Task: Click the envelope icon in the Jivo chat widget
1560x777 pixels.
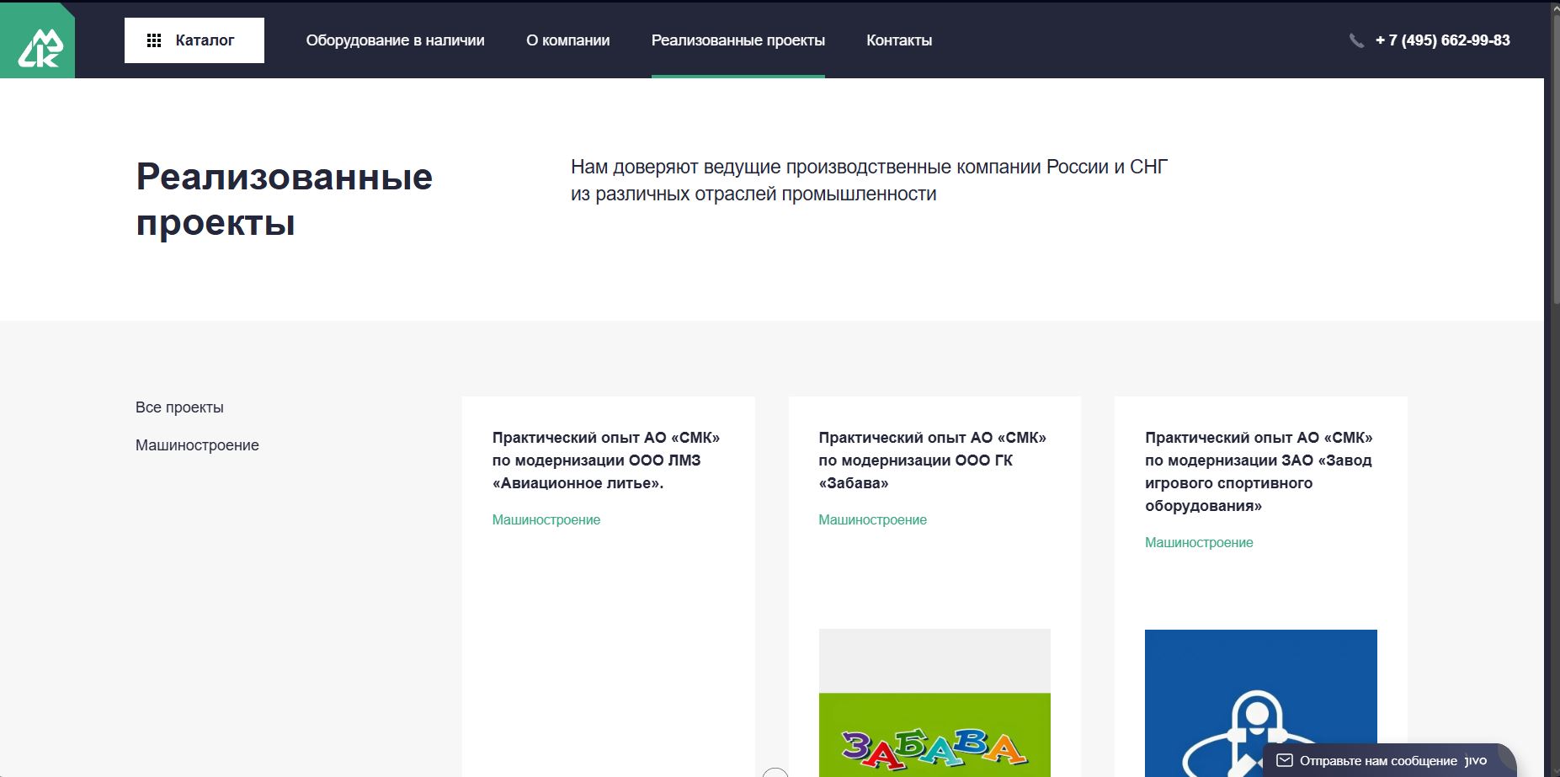Action: [1285, 760]
